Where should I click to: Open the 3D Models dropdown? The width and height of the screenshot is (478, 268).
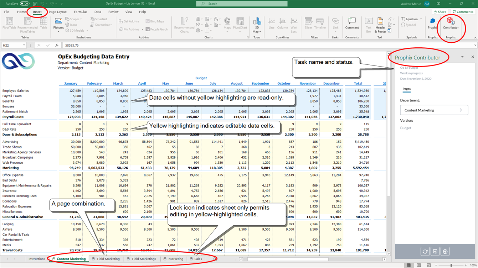pyautogui.click(x=77, y=31)
